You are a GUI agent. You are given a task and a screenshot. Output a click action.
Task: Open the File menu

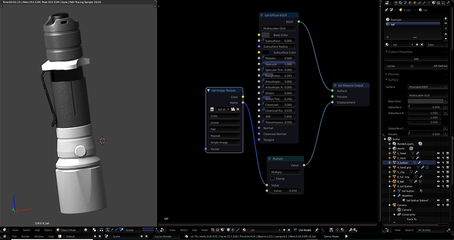pyautogui.click(x=14, y=236)
